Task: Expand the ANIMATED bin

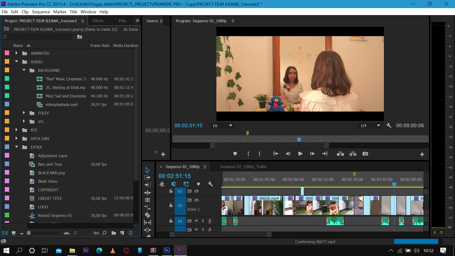Action: point(17,53)
